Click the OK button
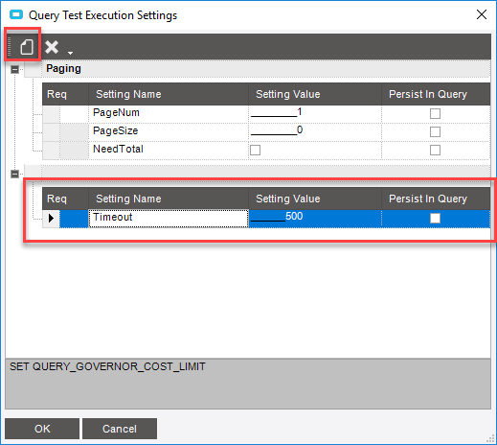The image size is (497, 445). click(x=42, y=429)
